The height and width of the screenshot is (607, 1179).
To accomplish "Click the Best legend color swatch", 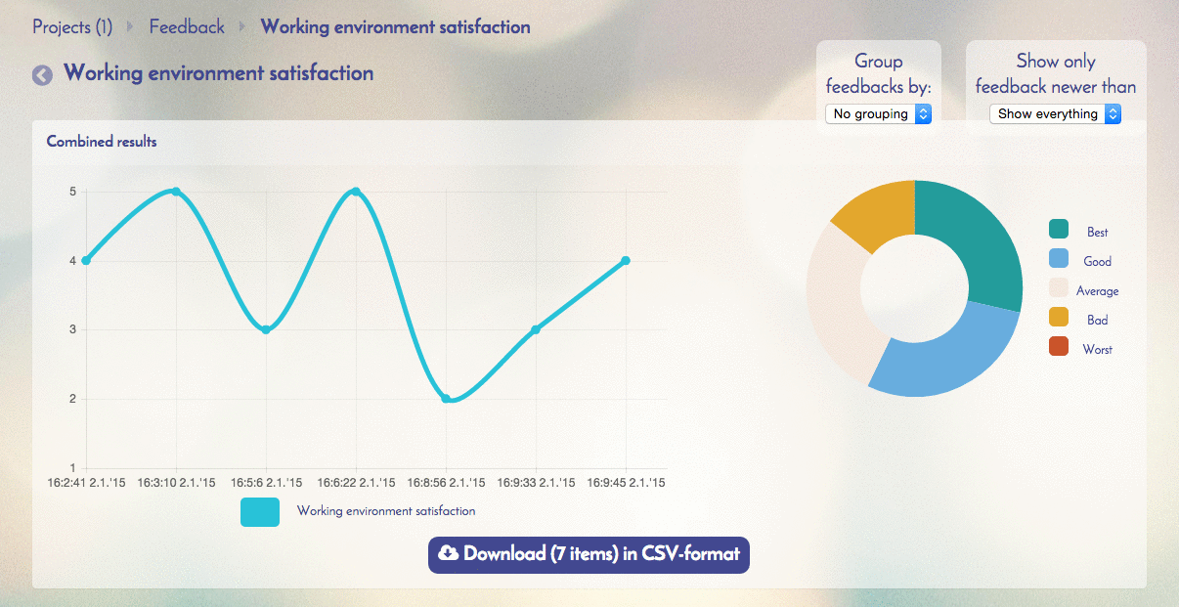I will click(x=1059, y=230).
